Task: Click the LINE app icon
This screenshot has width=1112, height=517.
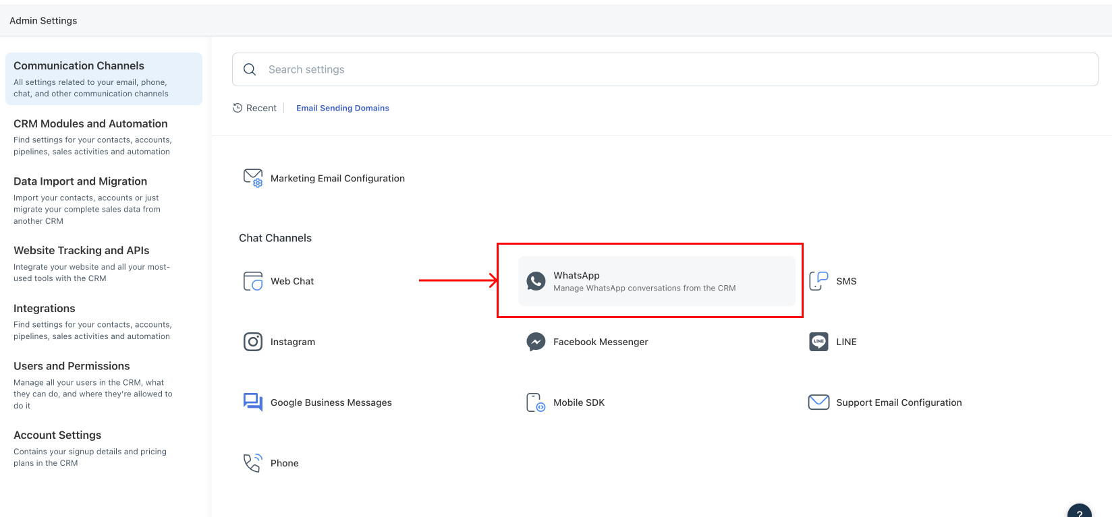Action: 818,342
